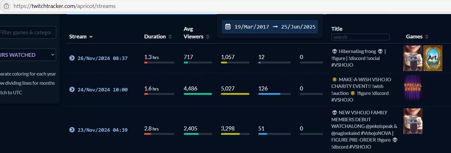Click the calendar icon in the date range
Image resolution: width=451 pixels, height=153 pixels.
click(x=228, y=27)
